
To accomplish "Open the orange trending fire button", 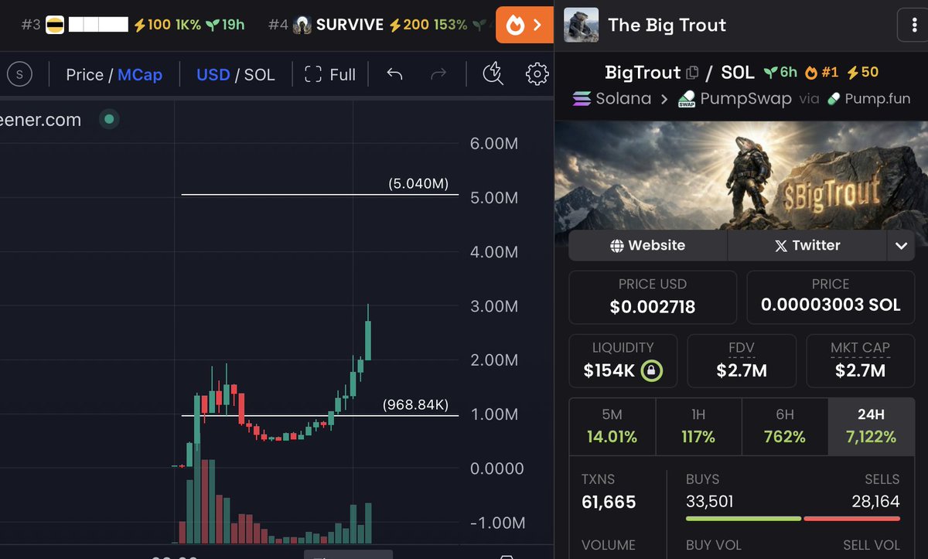I will [x=524, y=26].
